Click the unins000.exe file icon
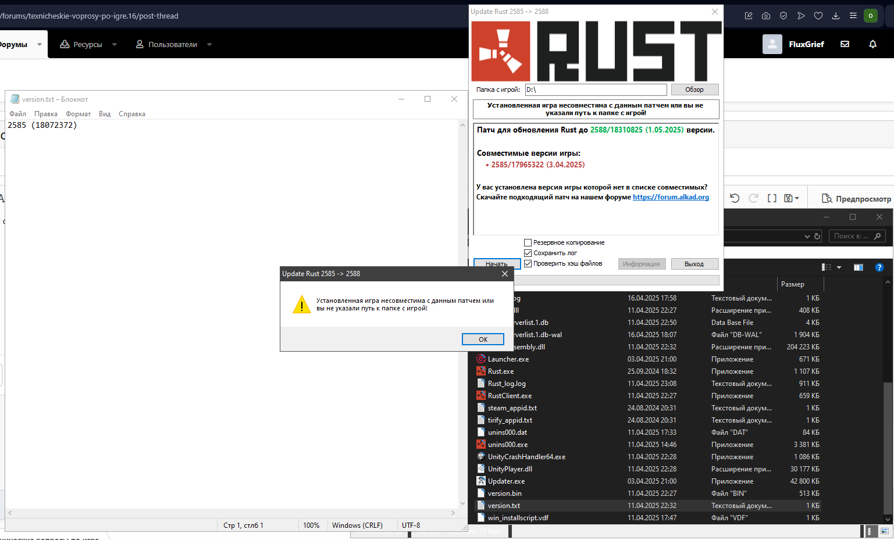 click(481, 444)
